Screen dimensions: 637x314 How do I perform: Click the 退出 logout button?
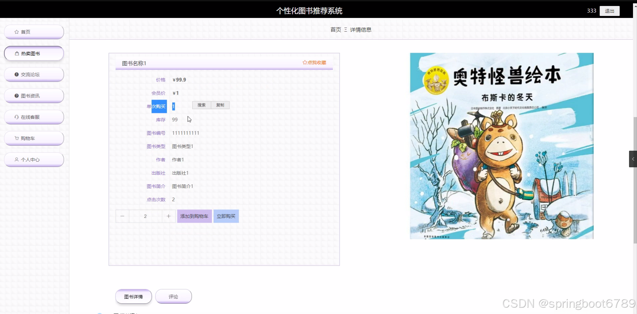(x=609, y=11)
